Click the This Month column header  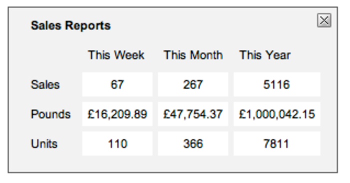pos(193,55)
